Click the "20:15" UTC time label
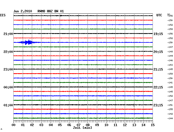174x132 pixels. [158, 52]
